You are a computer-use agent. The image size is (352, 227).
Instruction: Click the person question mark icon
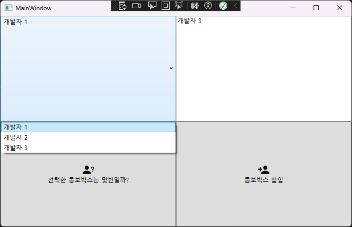[x=88, y=170]
